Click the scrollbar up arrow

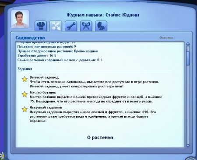pos(188,44)
